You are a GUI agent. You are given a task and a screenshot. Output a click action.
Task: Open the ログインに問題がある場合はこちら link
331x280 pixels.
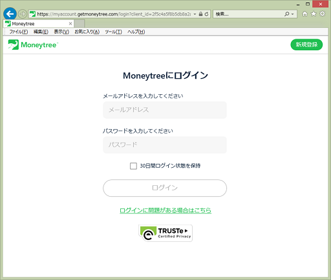pos(165,210)
